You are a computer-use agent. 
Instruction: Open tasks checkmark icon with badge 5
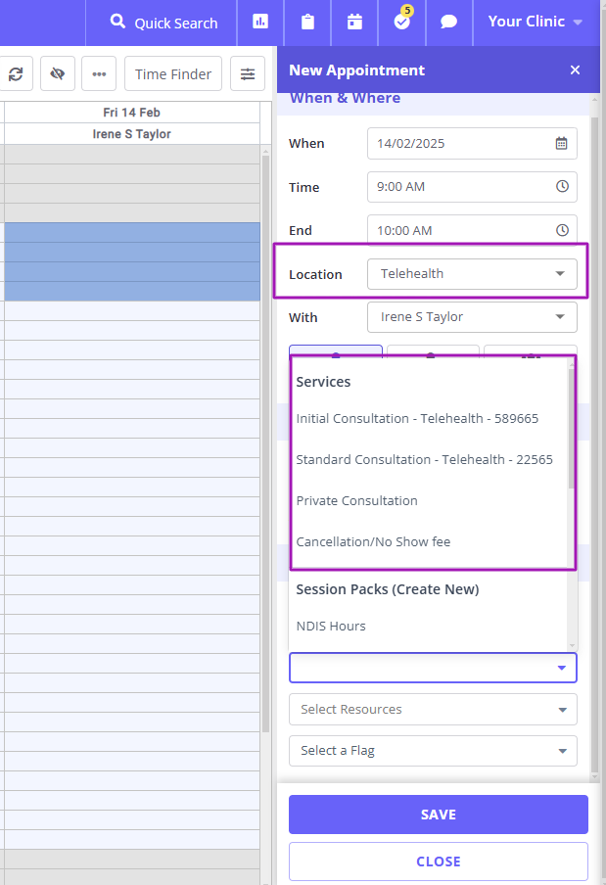(401, 22)
